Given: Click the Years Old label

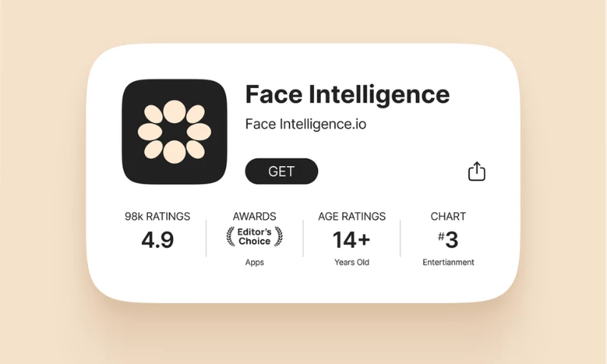Looking at the screenshot, I should [351, 262].
